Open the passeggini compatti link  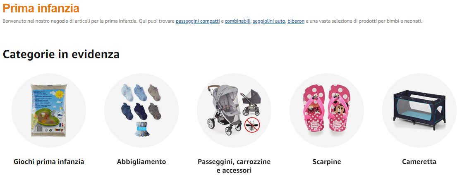[198, 21]
